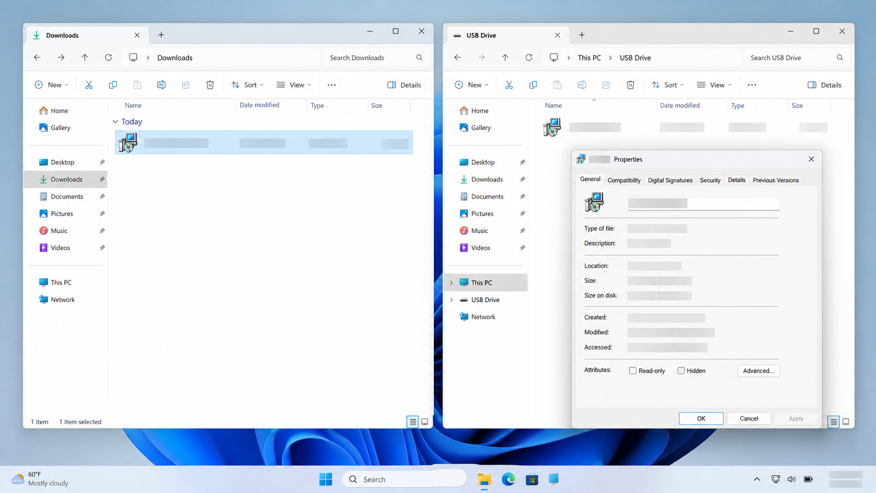The width and height of the screenshot is (876, 493).
Task: Open the Compatibility tab
Action: tap(623, 180)
